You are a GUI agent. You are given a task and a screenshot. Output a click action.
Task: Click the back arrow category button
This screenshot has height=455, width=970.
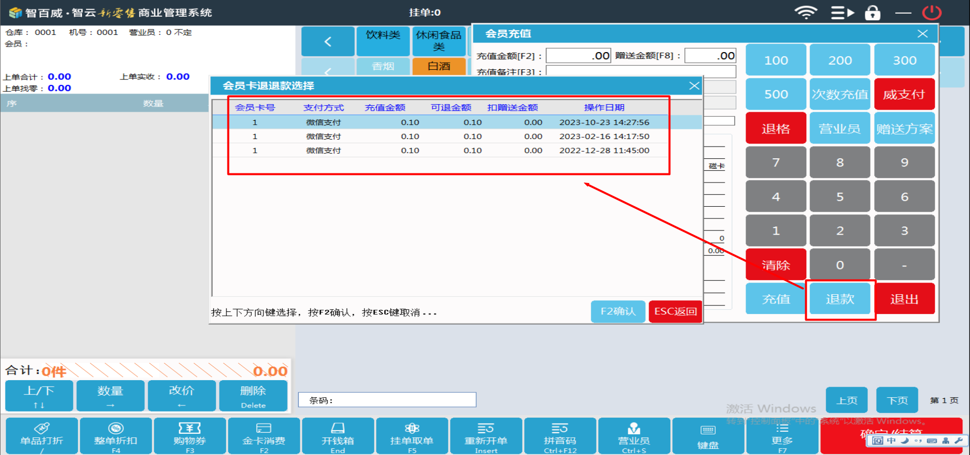coord(328,41)
